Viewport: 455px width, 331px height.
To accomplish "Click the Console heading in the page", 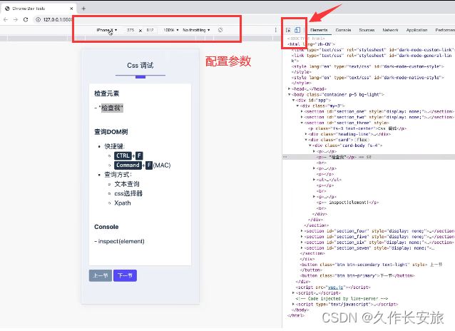I will [x=106, y=227].
